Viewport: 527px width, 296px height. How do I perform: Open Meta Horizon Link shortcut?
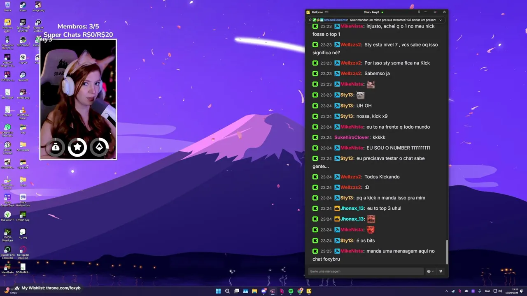(23, 200)
